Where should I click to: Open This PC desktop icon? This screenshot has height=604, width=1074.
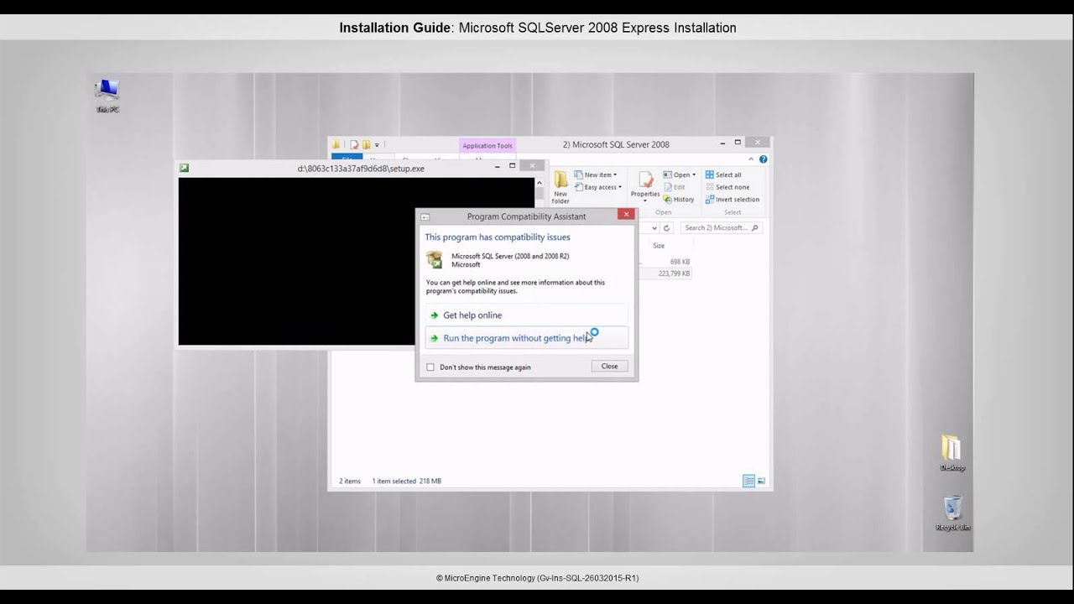[107, 96]
